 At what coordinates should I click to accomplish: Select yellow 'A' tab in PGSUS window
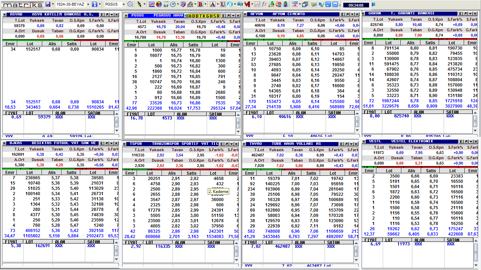(x=191, y=16)
